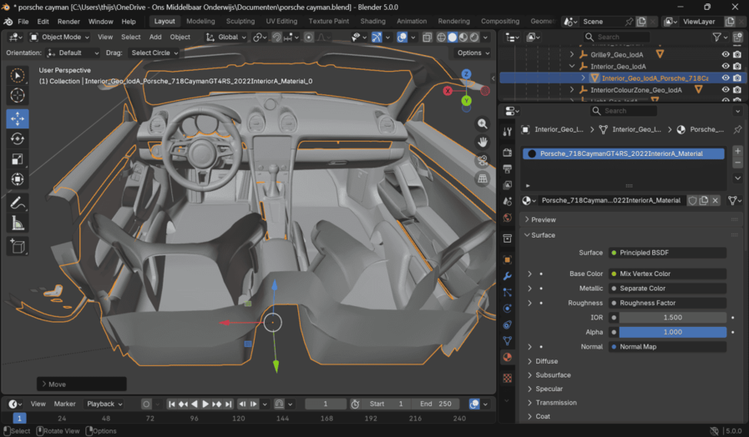Open the Object Mode dropdown
This screenshot has width=749, height=437.
point(60,37)
